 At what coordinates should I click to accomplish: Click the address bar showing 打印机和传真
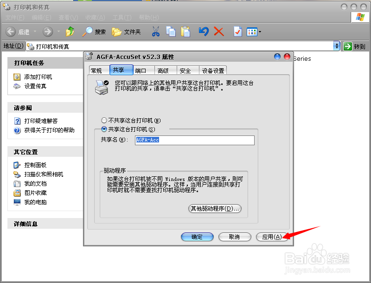coord(180,46)
